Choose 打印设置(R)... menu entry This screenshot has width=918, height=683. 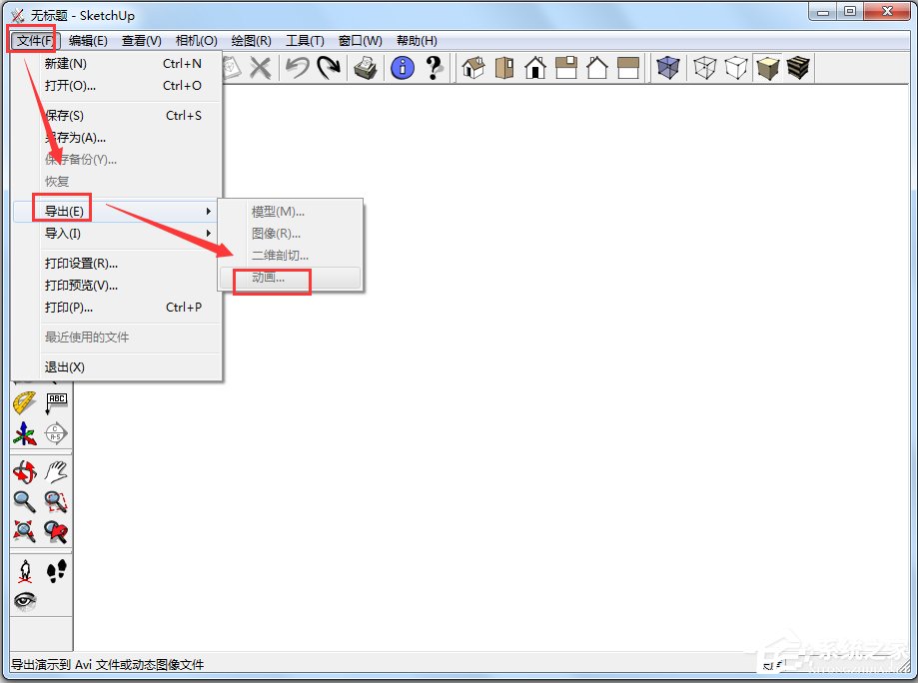(117, 264)
